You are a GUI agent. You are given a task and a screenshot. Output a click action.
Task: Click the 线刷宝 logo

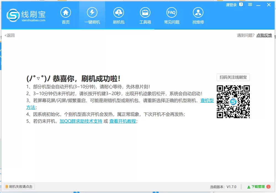26,15
